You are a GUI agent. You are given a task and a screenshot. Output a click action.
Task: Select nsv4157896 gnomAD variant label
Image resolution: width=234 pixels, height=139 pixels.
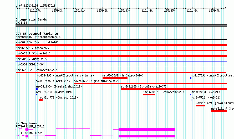[x=212, y=75]
